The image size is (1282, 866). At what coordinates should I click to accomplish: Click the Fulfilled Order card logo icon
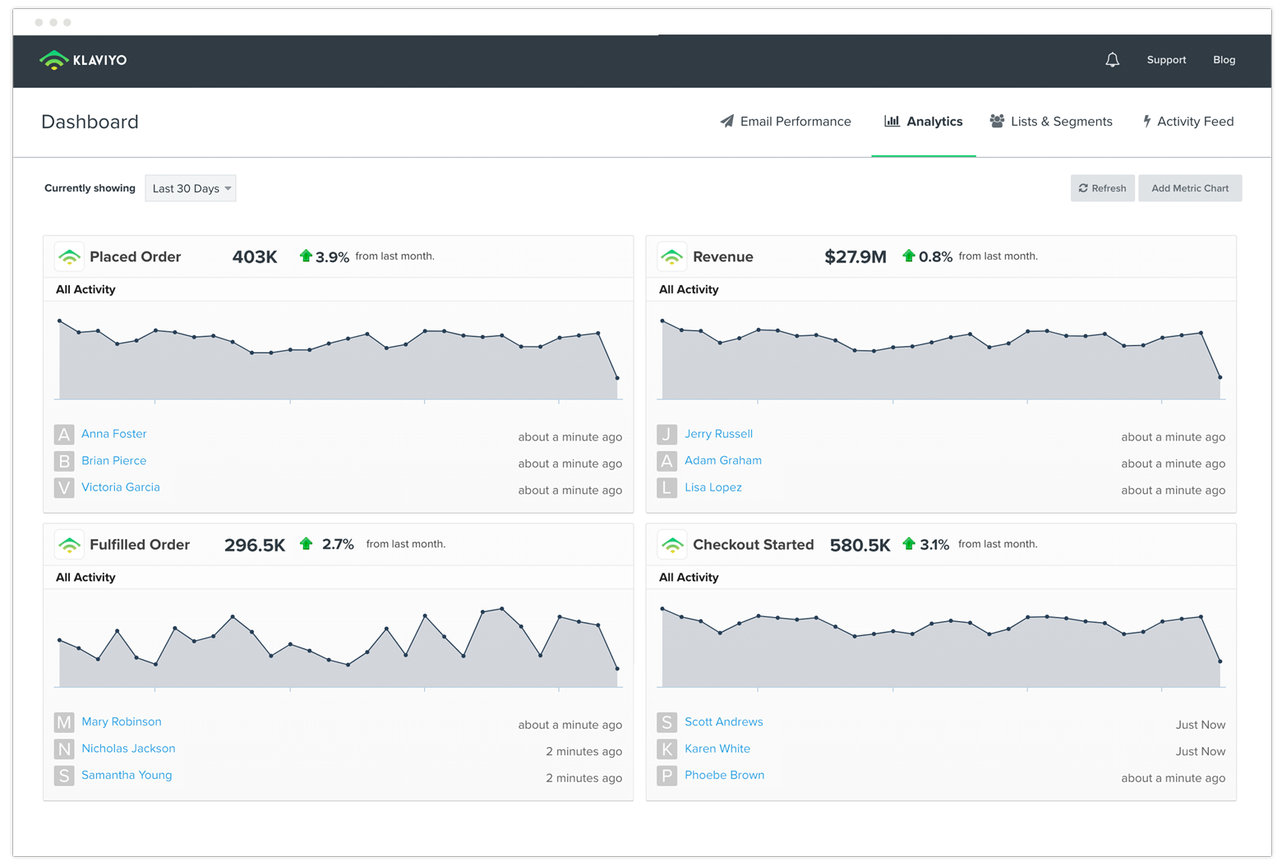(69, 545)
